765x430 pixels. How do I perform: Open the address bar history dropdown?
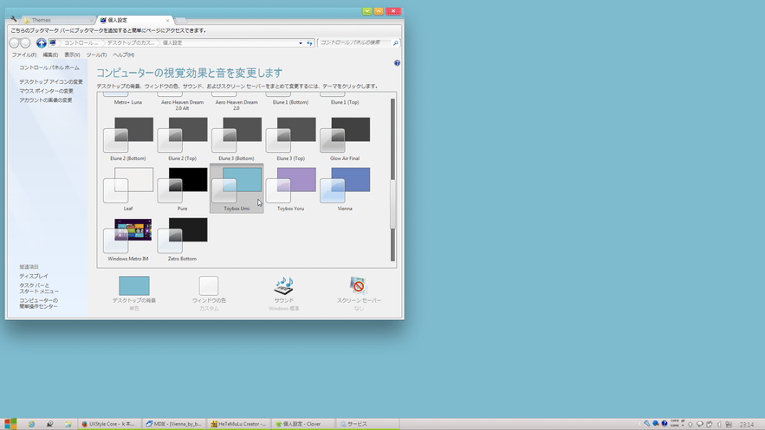300,43
